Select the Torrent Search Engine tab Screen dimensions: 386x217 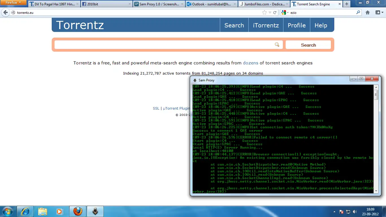(x=316, y=4)
